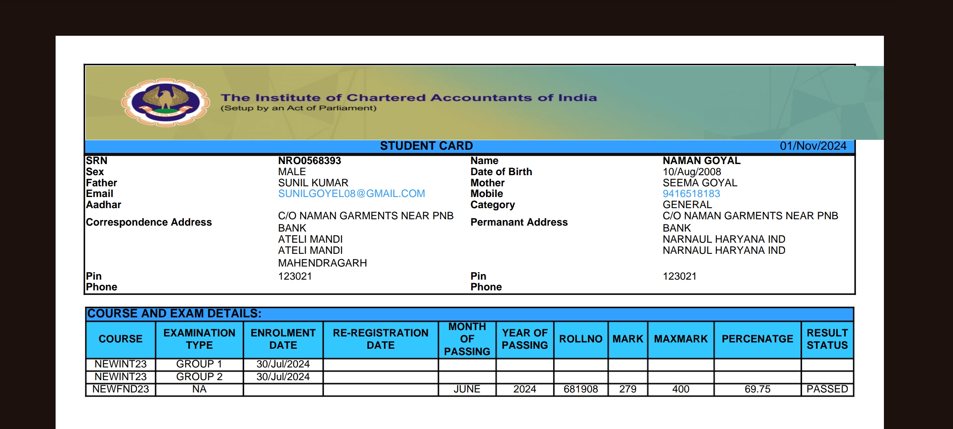Viewport: 953px width, 429px height.
Task: Open the SUNILGOYEL08@GMAIL.COM email link
Action: click(x=351, y=194)
